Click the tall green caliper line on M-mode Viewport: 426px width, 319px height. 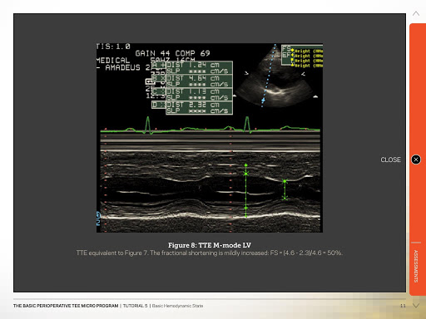245,191
